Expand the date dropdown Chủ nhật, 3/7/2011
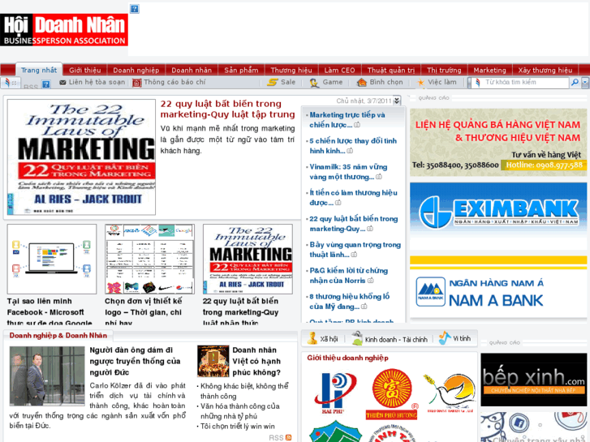 click(397, 101)
